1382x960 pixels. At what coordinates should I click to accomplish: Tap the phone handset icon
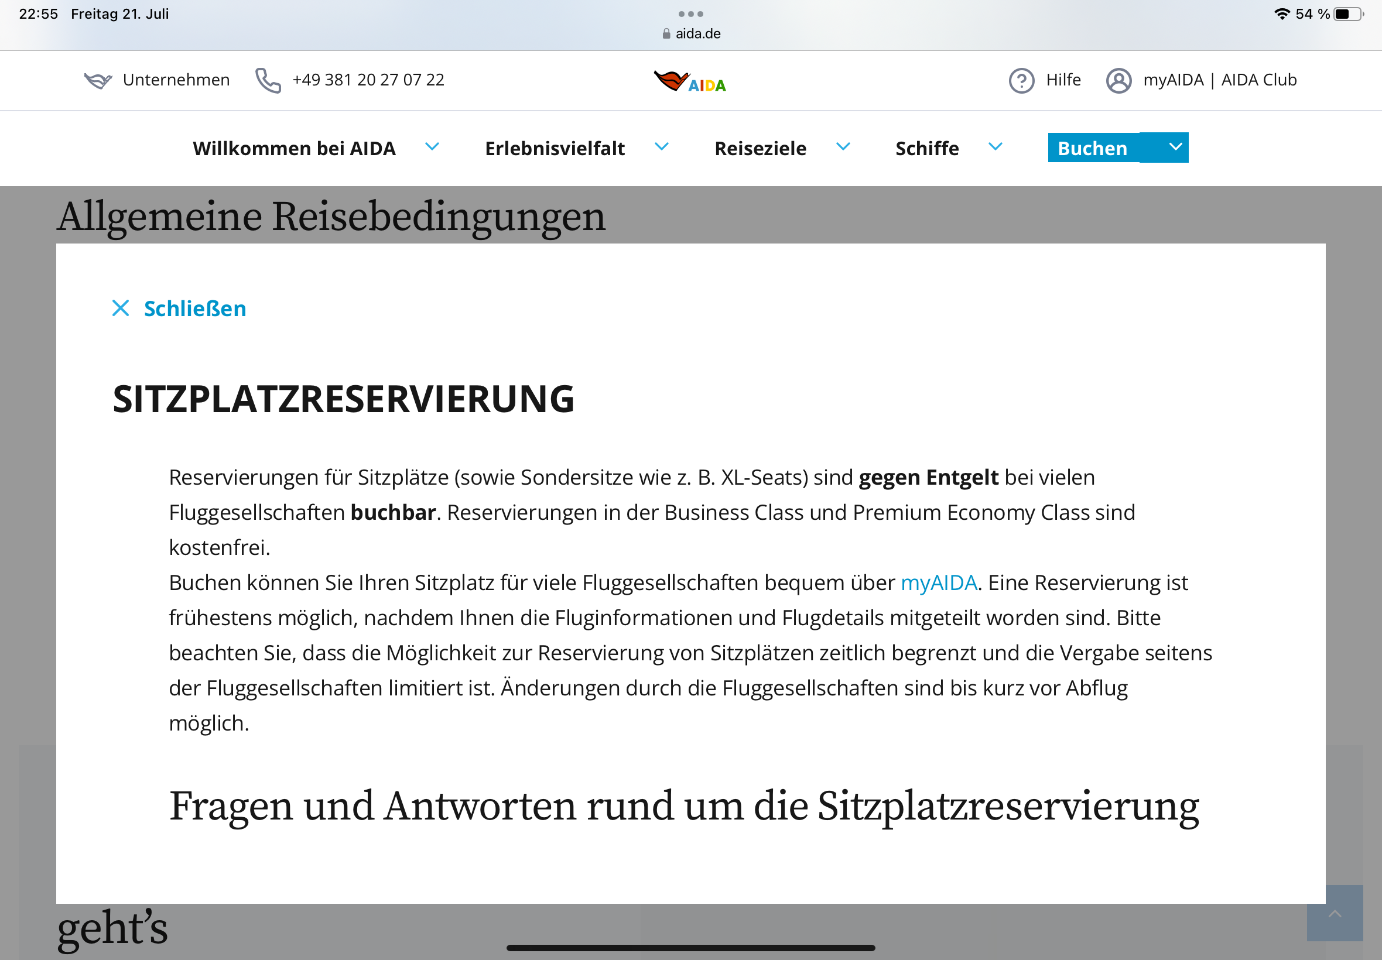pos(268,80)
